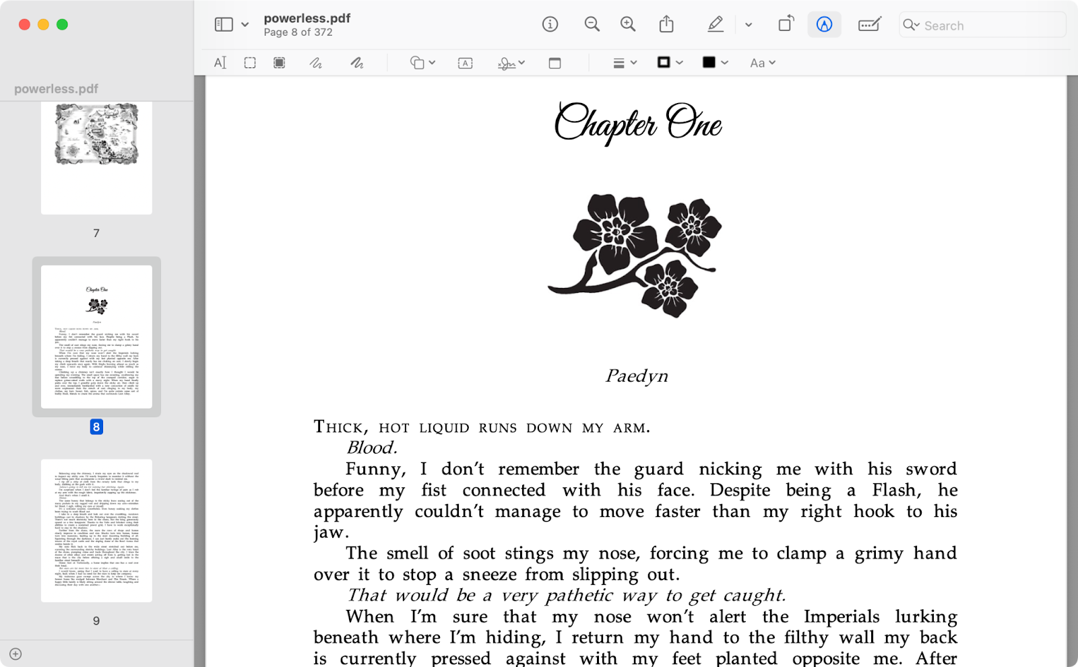Open the Share menu icon
The image size is (1078, 667).
tap(666, 25)
